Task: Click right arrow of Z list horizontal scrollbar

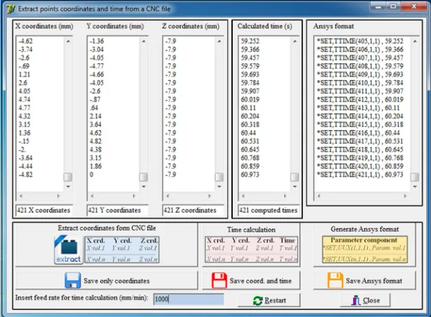Action: click(209, 196)
